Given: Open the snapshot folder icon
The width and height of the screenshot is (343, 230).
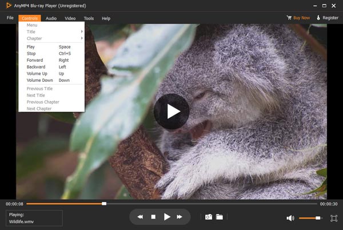Looking at the screenshot, I should [x=220, y=217].
